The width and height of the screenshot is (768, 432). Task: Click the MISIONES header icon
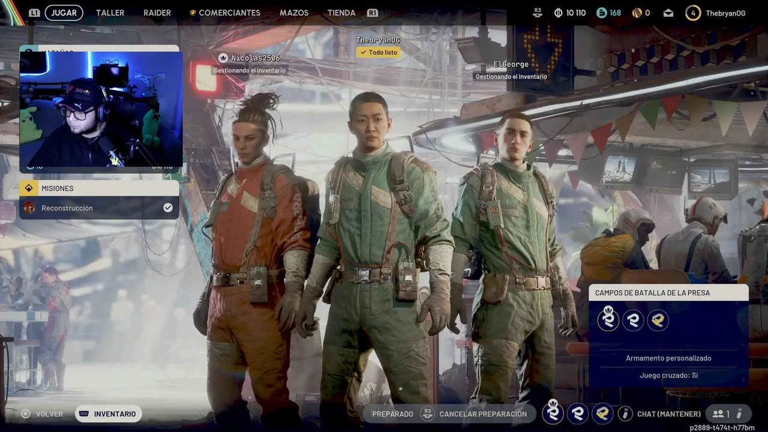28,188
